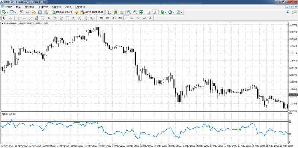The height and width of the screenshot is (148, 298).
Task: Select the Arrows objects tool
Action: pyautogui.click(x=91, y=18)
